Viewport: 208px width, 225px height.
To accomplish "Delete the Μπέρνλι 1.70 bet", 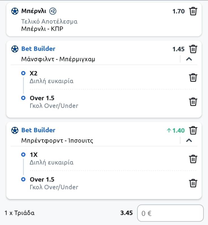I will pos(193,12).
